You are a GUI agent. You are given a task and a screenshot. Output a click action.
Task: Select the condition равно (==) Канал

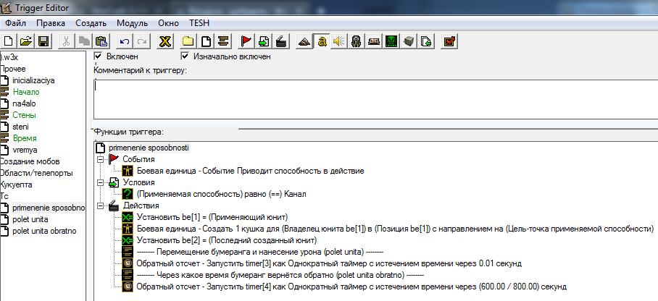pos(222,194)
